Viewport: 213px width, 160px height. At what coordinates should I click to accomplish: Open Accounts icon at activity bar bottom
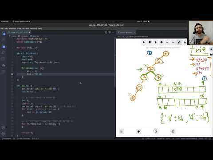3,128
